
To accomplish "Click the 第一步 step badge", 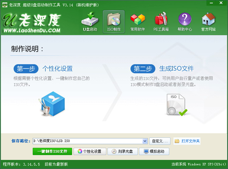I will click(x=26, y=69).
